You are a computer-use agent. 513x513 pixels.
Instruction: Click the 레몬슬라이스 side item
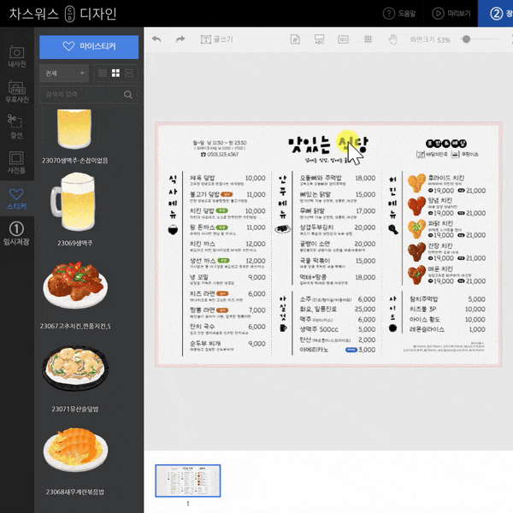427,329
